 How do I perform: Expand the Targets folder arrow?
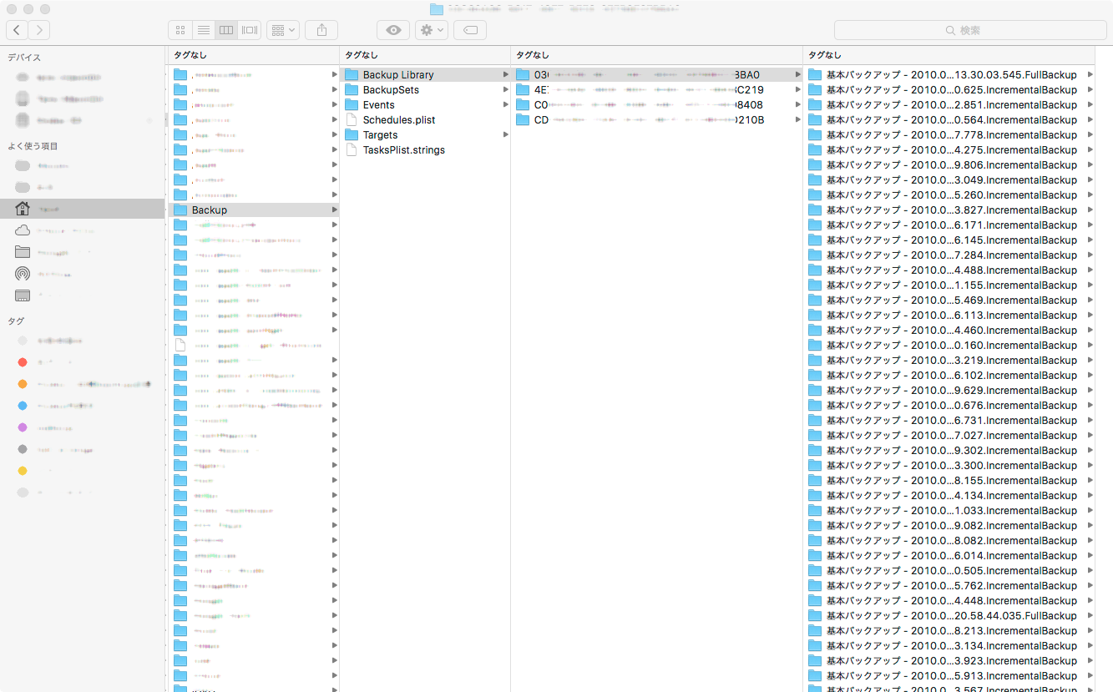[505, 135]
